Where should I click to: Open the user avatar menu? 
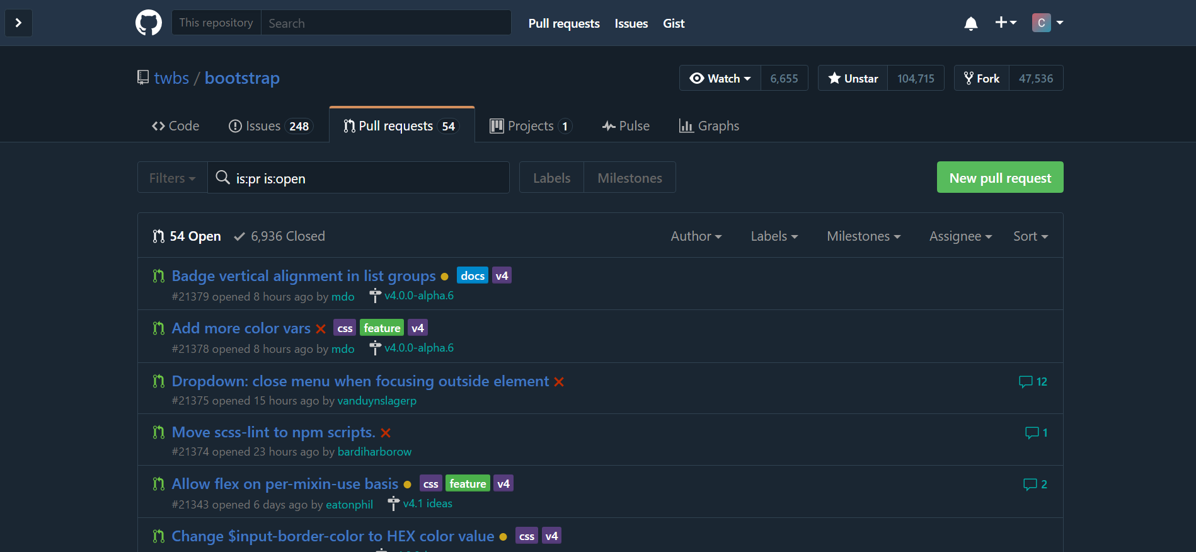(1047, 23)
